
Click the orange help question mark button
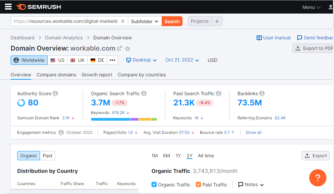pos(317,178)
